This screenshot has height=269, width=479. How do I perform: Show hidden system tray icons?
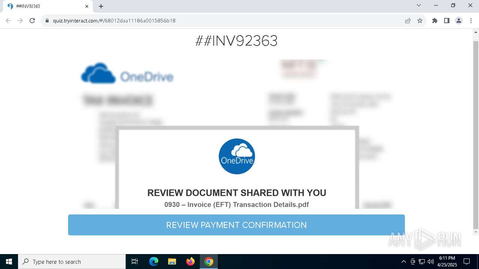click(403, 262)
